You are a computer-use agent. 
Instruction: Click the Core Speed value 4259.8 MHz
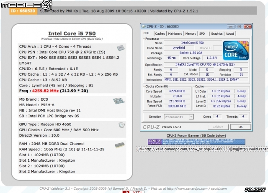click(x=177, y=91)
